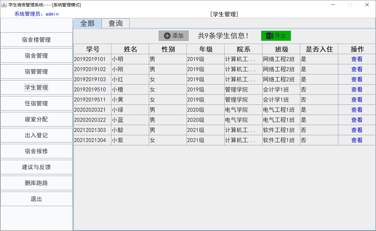376x231 pixels.
Task: Click the 姓名 column header
Action: pyautogui.click(x=130, y=49)
